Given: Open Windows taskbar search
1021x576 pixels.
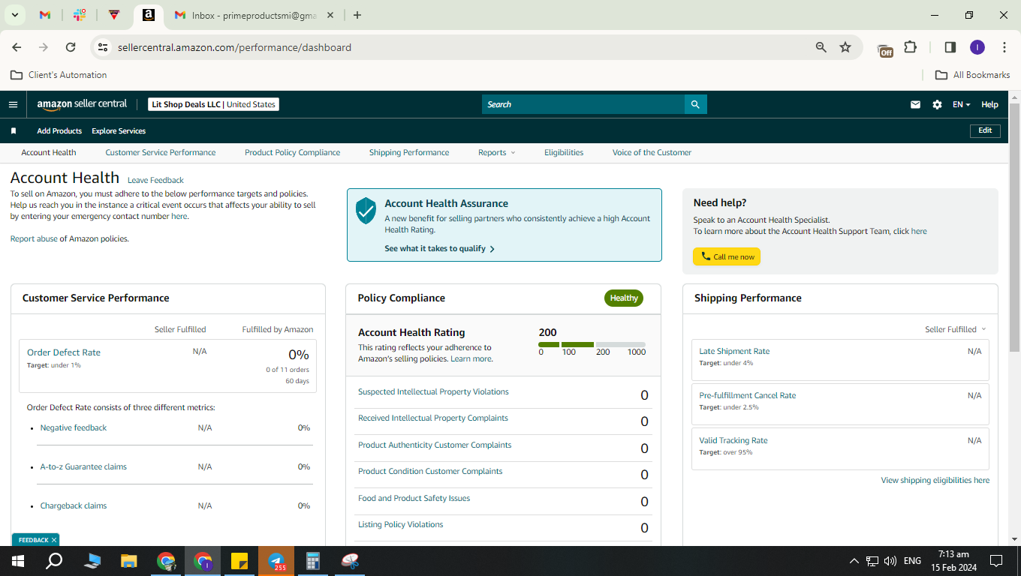Looking at the screenshot, I should (54, 561).
